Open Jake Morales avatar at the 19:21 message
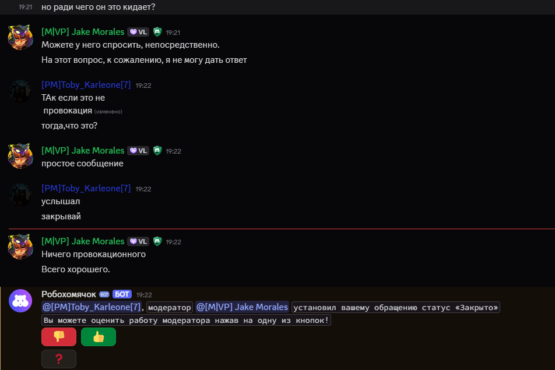The width and height of the screenshot is (555, 370). (x=20, y=37)
